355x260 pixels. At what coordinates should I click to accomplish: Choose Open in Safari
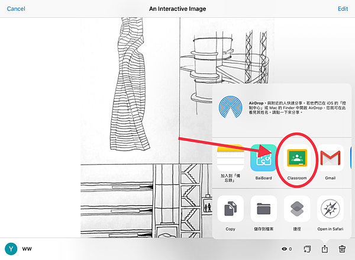(330, 209)
